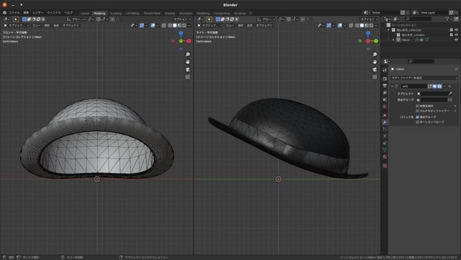461x260 pixels.
Task: Click the eyedropper beside the オブジェクト field
Action: tap(450, 94)
